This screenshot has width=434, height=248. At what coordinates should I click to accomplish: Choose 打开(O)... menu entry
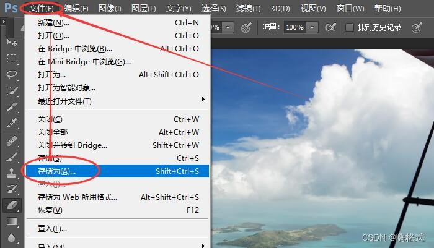click(x=118, y=36)
